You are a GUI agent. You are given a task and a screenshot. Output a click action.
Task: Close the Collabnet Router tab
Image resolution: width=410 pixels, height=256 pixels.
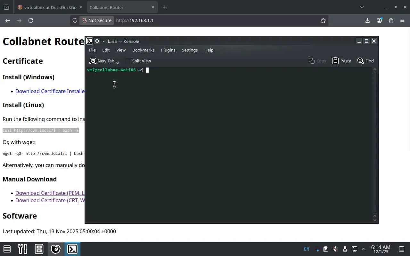click(152, 7)
